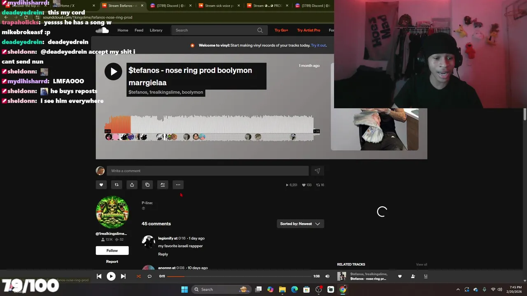Follow artist icon in the player bar
This screenshot has width=527, height=296.
tap(413, 276)
